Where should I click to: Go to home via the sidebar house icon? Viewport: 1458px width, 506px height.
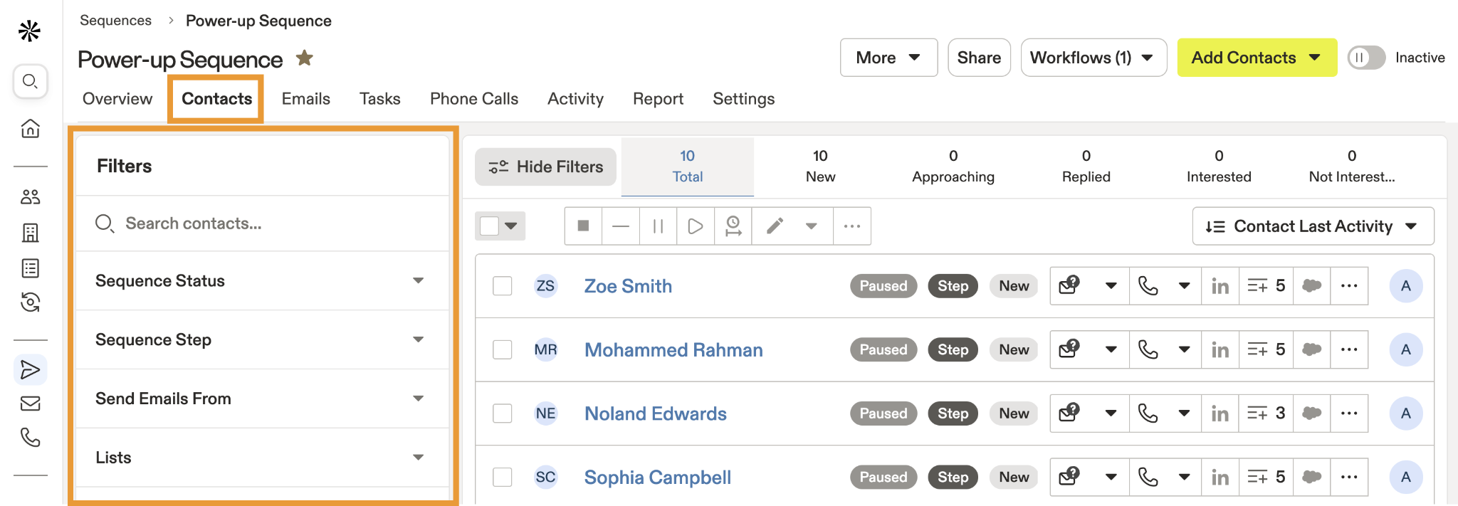pos(30,129)
